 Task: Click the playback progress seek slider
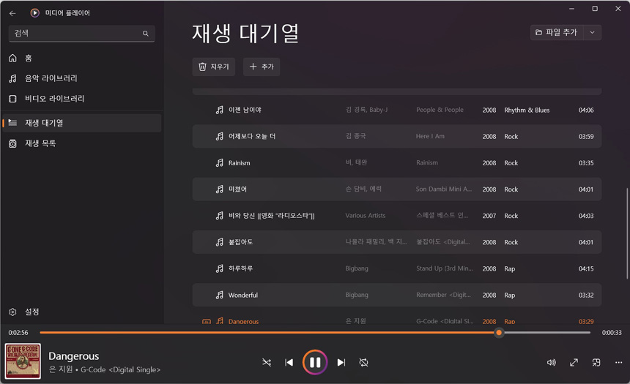click(x=315, y=333)
